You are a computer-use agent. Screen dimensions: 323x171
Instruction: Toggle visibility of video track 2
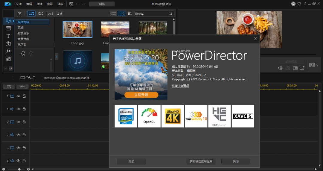coord(18,122)
